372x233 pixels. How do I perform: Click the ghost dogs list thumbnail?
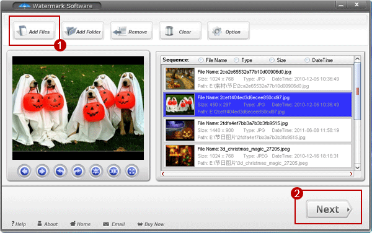(180, 105)
